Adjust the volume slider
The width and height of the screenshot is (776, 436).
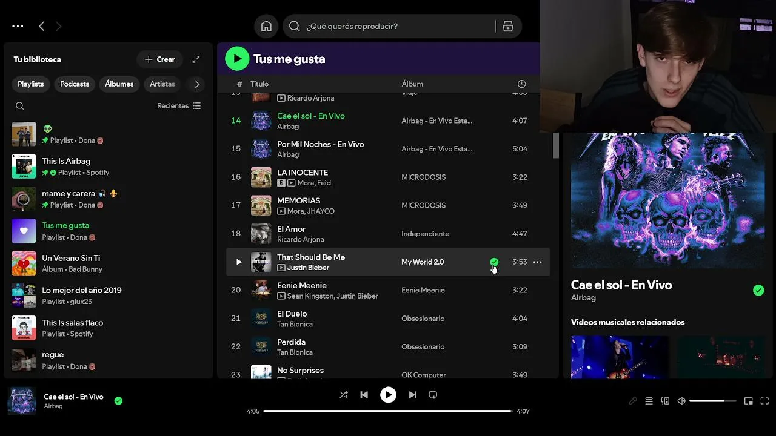tap(713, 401)
